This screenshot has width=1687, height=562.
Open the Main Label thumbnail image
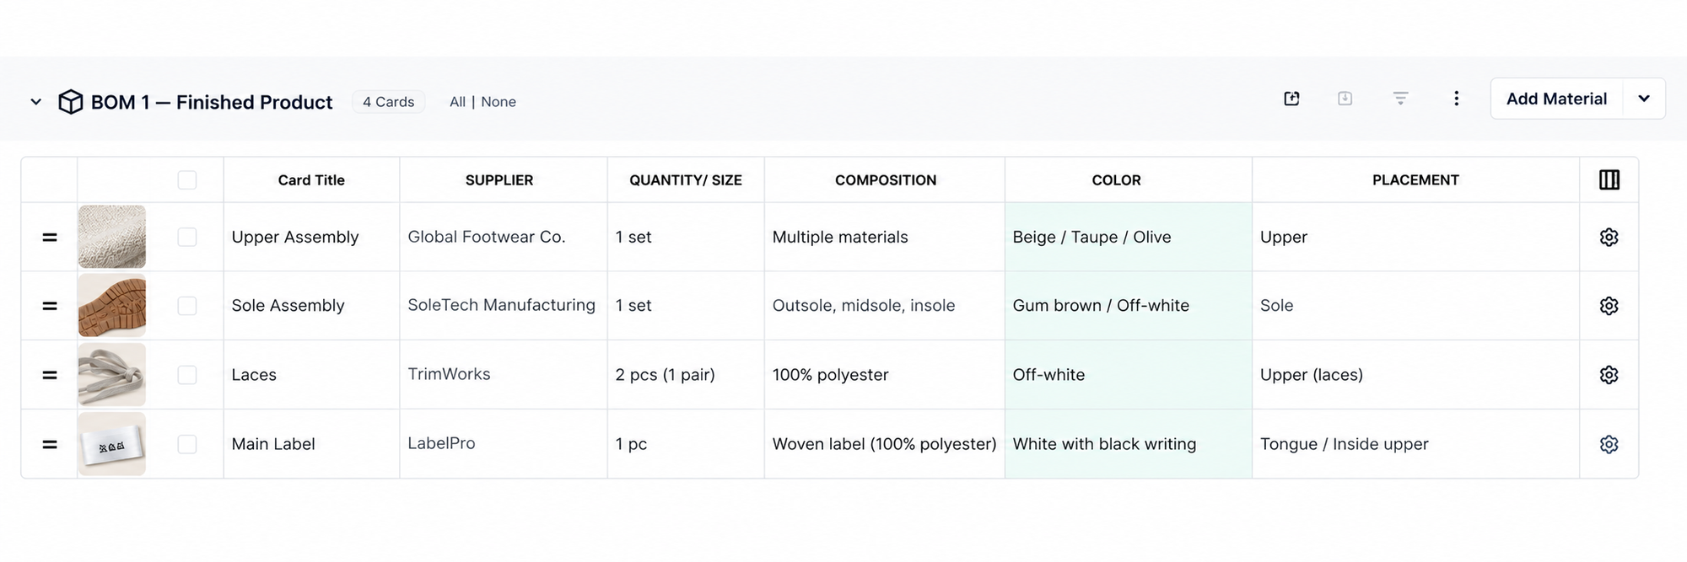coord(112,444)
